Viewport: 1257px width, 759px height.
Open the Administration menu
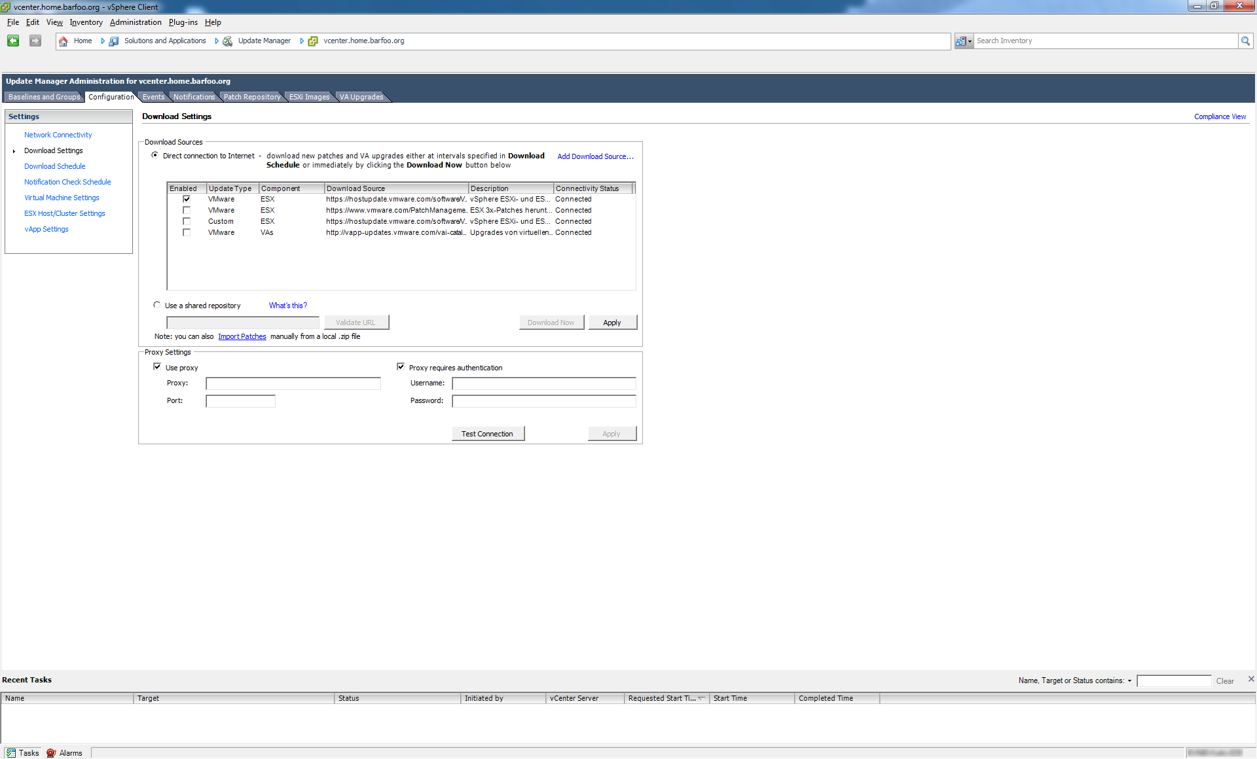(x=136, y=22)
